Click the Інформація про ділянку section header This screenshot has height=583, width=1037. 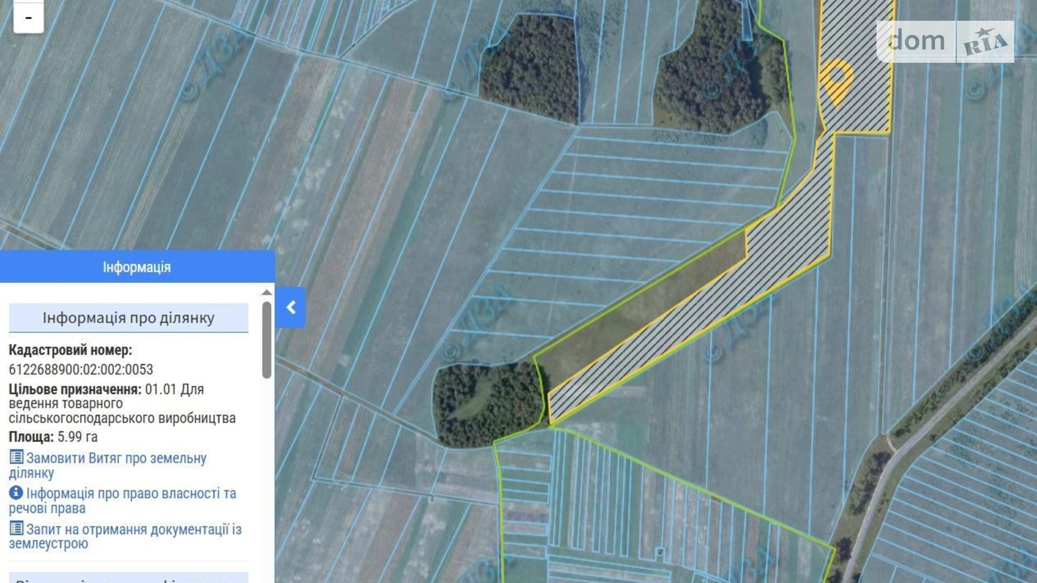(x=128, y=318)
